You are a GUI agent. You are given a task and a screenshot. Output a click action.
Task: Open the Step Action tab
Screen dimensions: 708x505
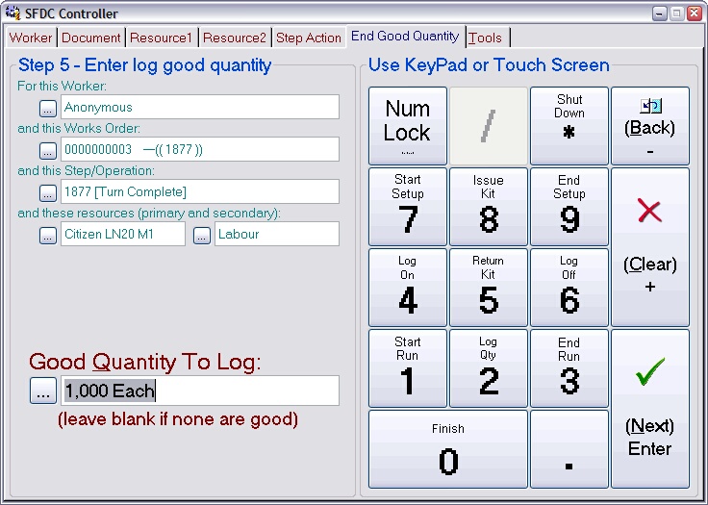(x=309, y=38)
